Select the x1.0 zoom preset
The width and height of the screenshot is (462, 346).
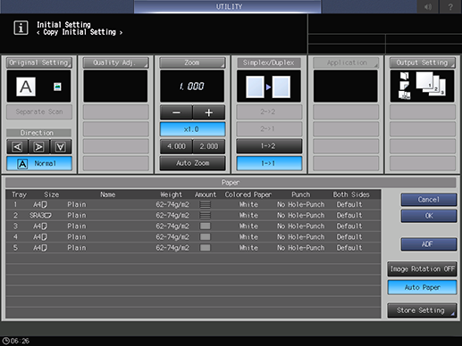[x=192, y=129]
